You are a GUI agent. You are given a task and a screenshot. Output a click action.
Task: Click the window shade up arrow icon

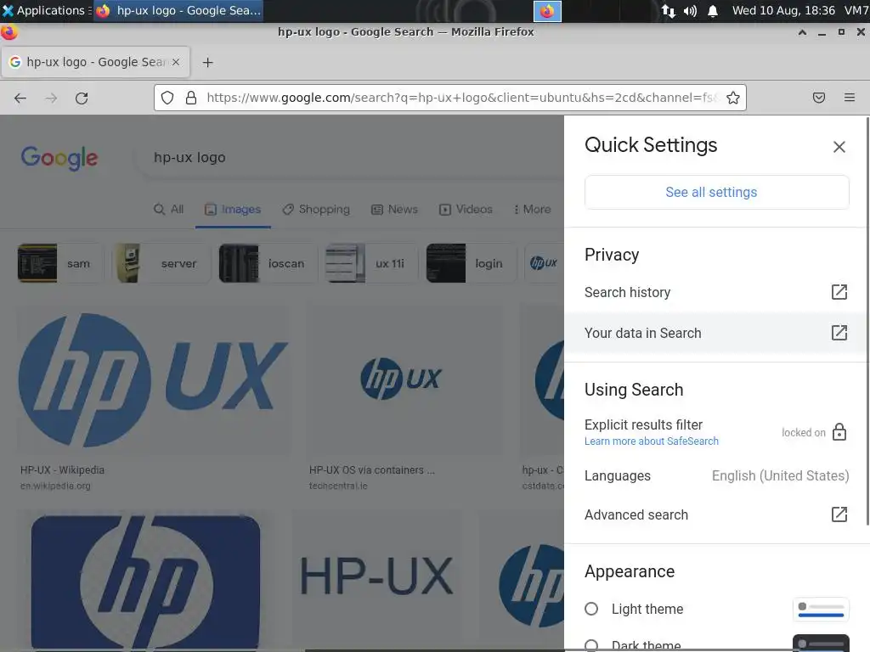tap(802, 32)
